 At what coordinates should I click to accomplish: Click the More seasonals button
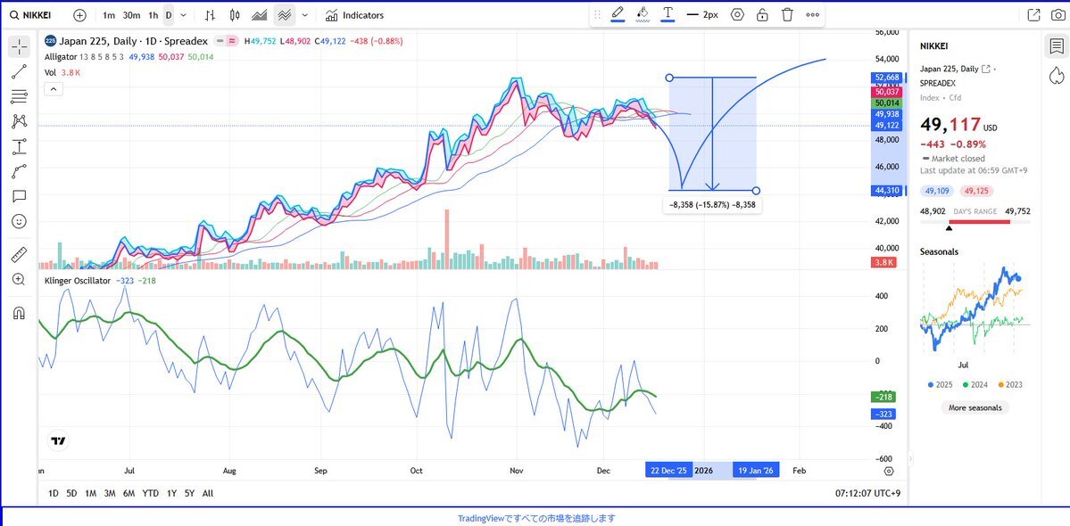(x=975, y=407)
